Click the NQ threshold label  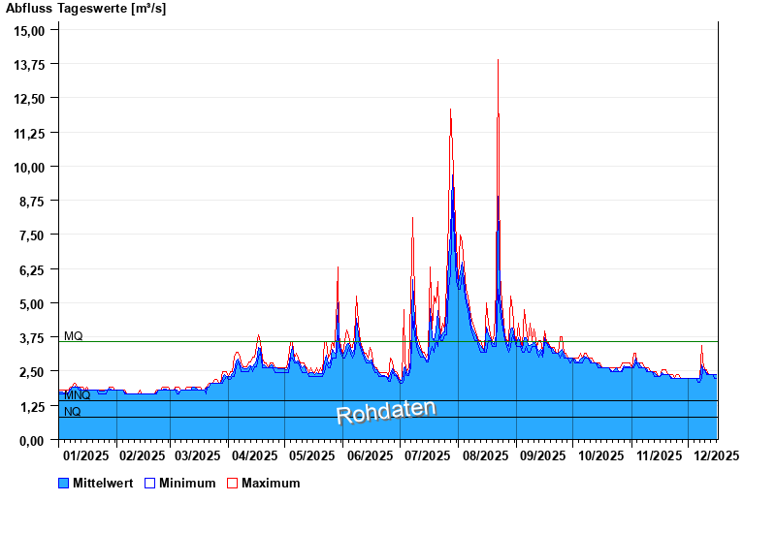73,412
